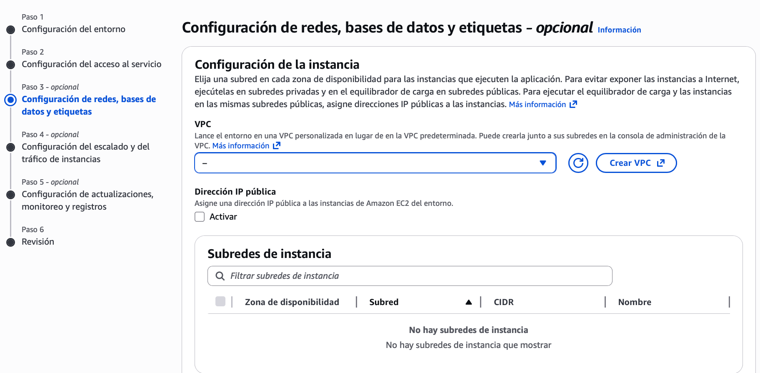Click the Paso 6 Revisión step circle

click(x=11, y=242)
